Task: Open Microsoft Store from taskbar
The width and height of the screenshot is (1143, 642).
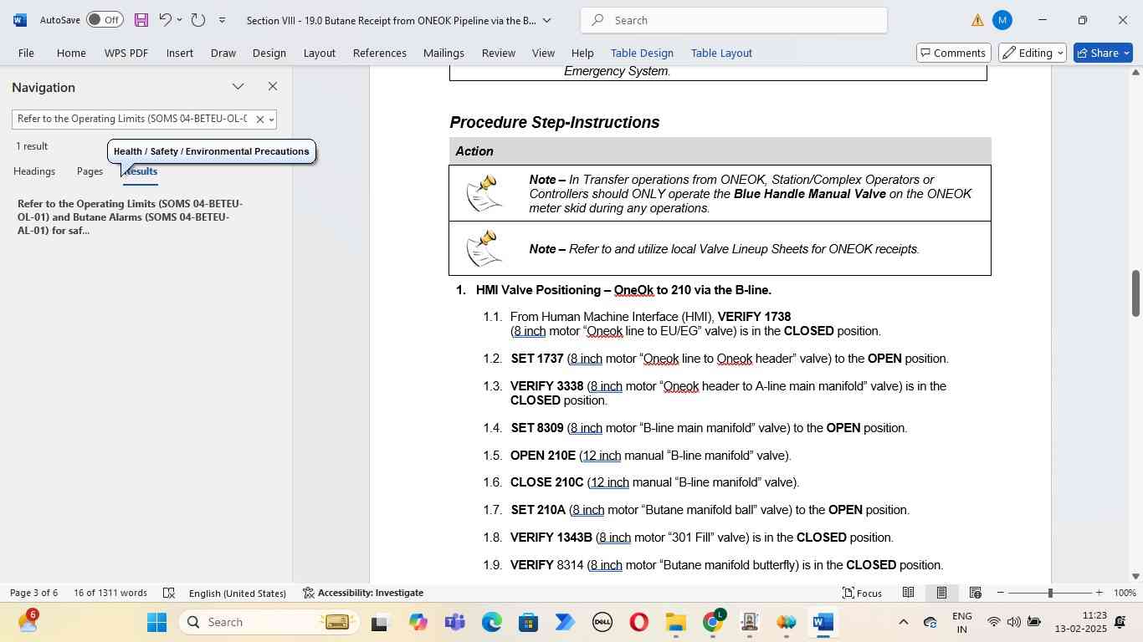Action: coord(528,623)
